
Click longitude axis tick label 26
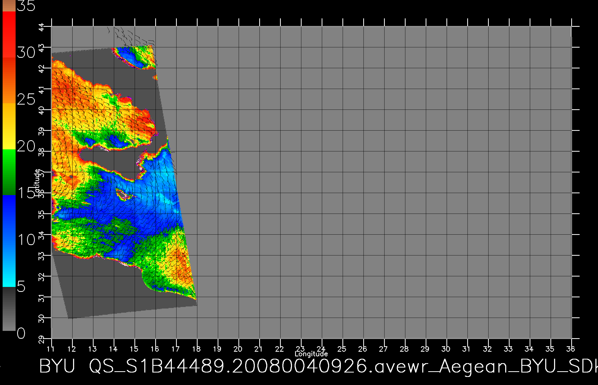(x=363, y=349)
